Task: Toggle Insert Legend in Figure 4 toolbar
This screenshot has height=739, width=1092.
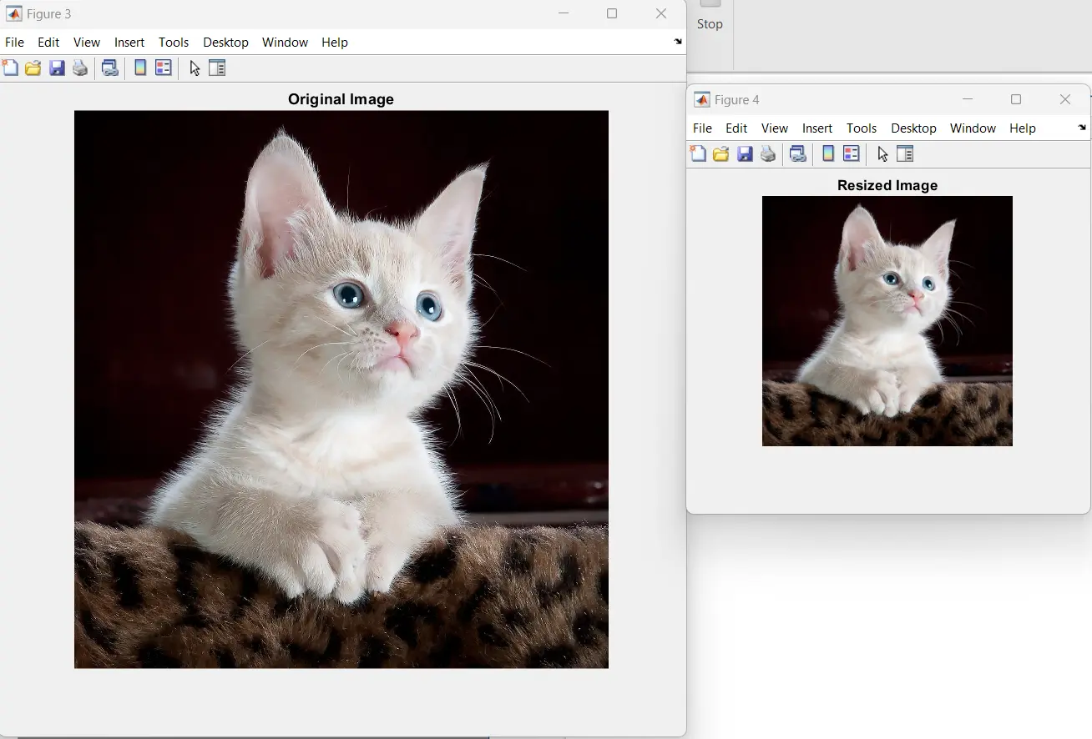Action: pos(852,154)
